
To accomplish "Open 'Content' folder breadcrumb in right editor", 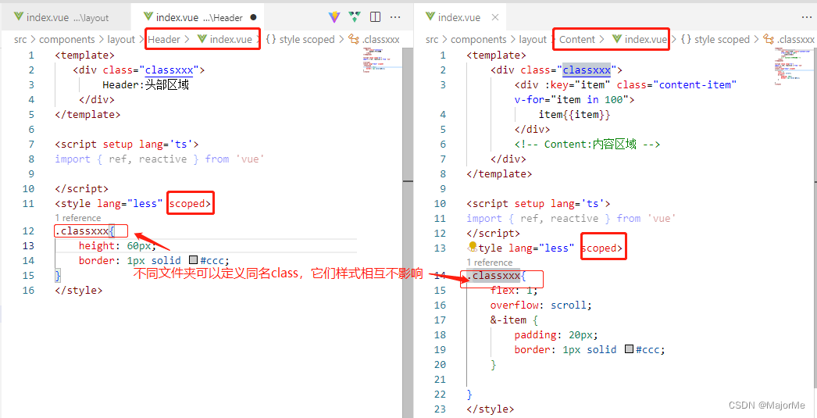I will coord(576,40).
